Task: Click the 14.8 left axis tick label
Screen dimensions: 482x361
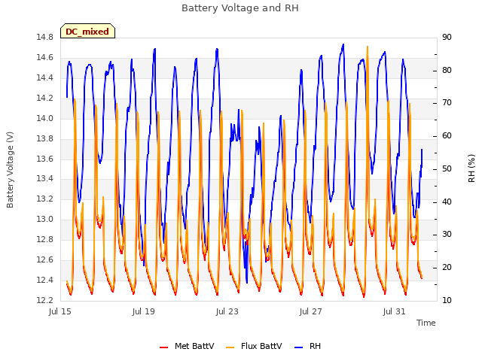Action: [x=45, y=38]
